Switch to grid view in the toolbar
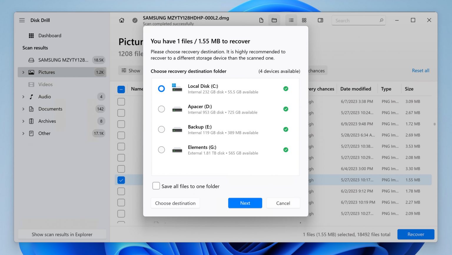Image resolution: width=452 pixels, height=255 pixels. 304,20
